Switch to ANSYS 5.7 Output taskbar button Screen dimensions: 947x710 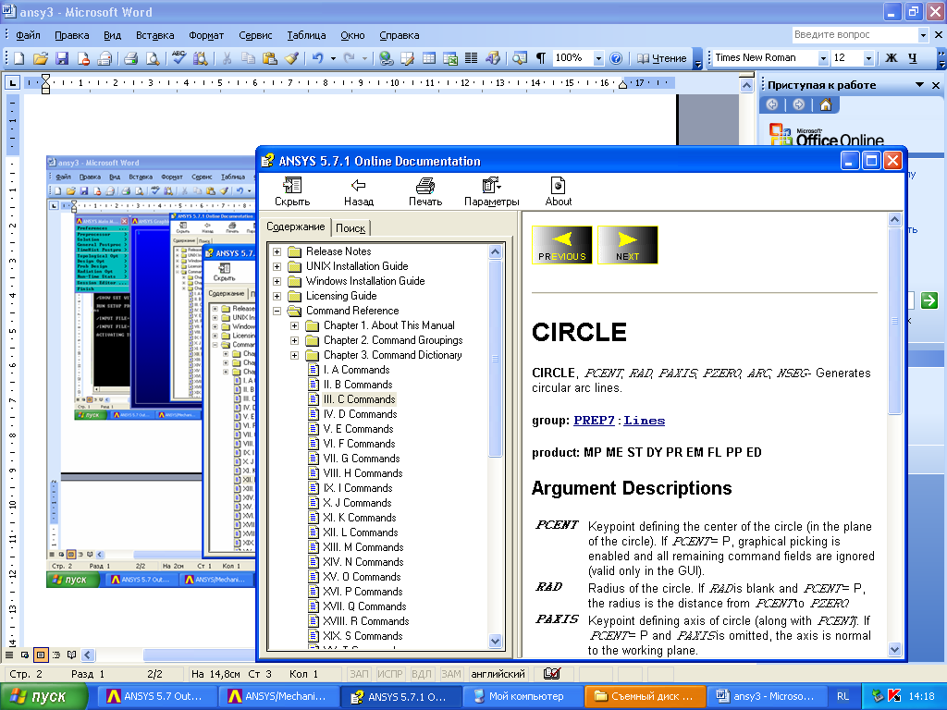[155, 697]
